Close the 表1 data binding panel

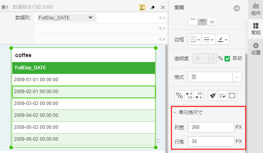point(163,8)
